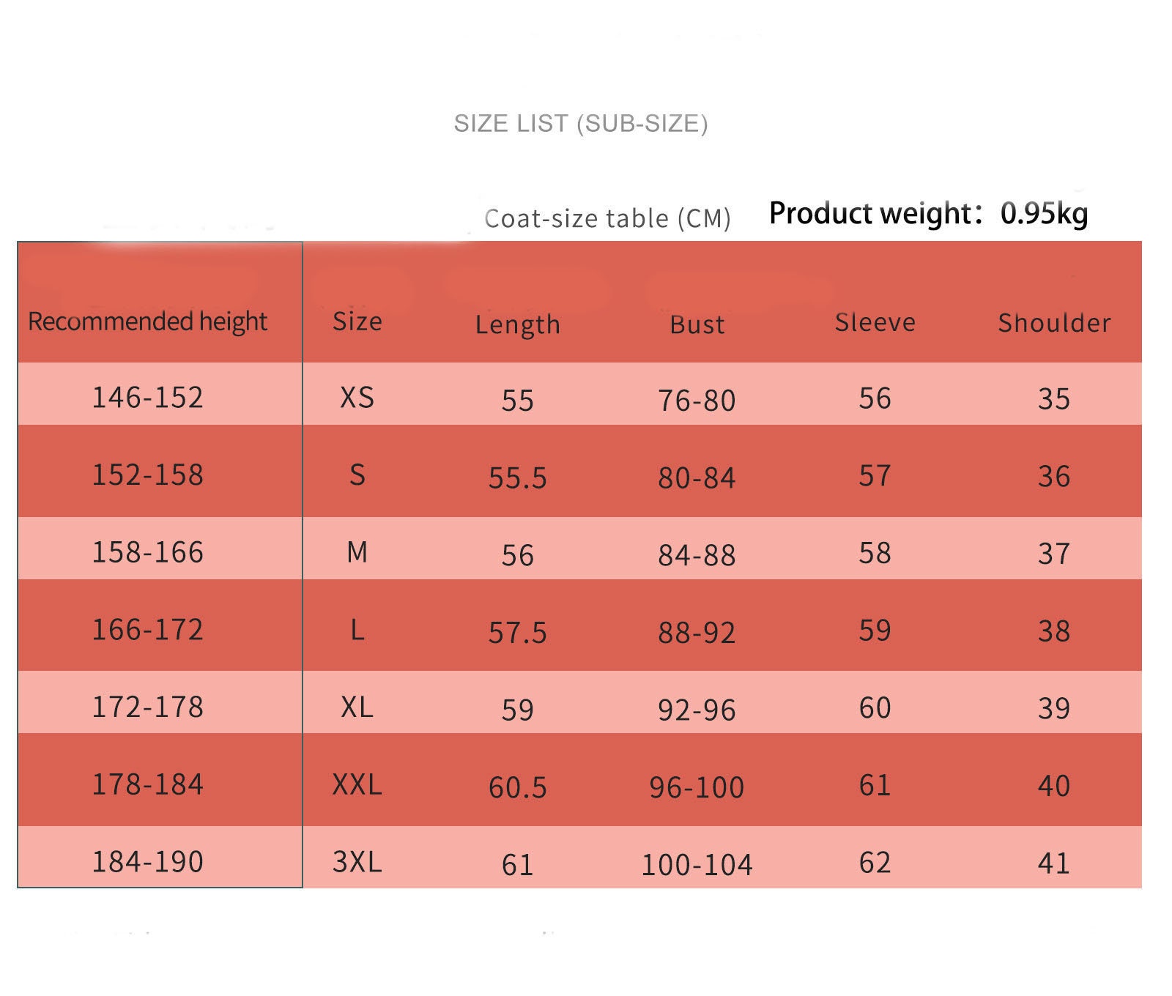Click the 100-104 bust value
The width and height of the screenshot is (1172, 996).
[x=697, y=865]
